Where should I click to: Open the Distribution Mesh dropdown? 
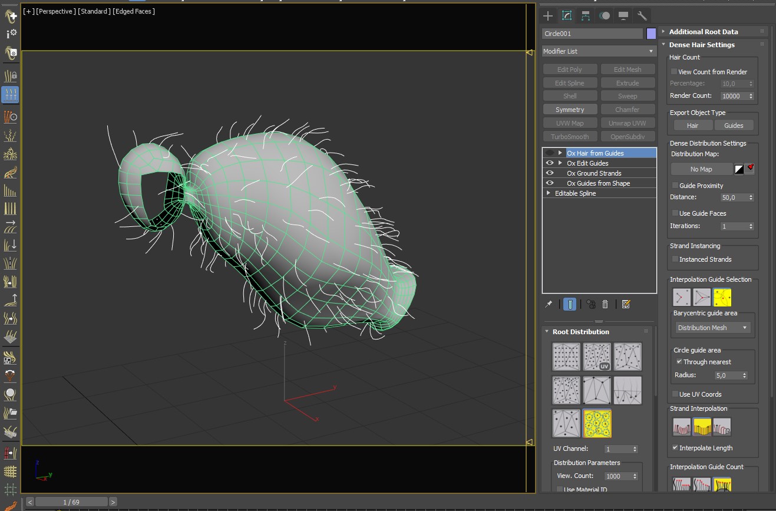pyautogui.click(x=713, y=328)
